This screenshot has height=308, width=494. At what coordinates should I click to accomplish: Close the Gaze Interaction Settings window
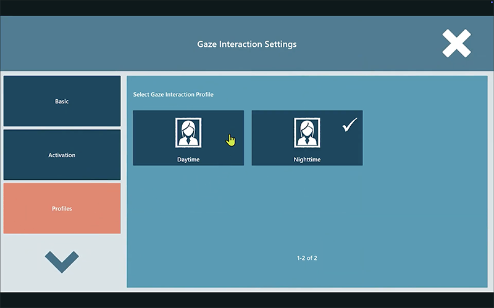tap(456, 44)
